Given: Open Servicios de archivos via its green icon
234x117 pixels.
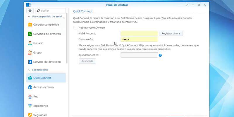Looking at the screenshot, I should click(x=30, y=34).
